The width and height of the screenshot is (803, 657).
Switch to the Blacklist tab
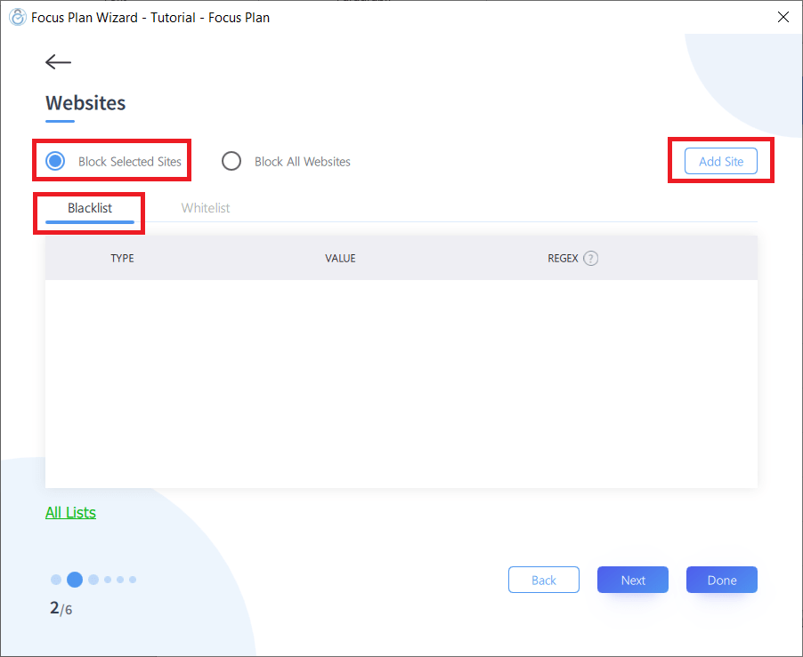[x=90, y=208]
